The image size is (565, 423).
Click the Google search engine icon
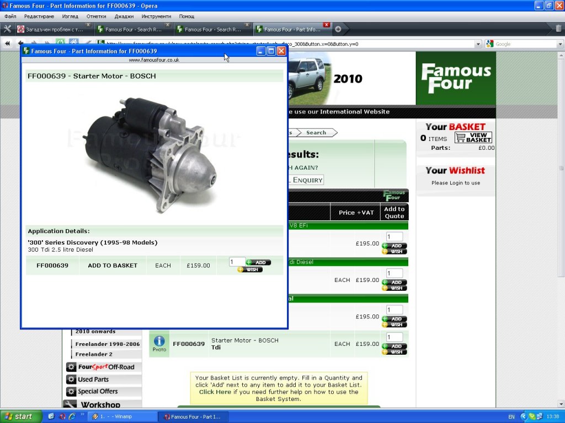coord(489,44)
